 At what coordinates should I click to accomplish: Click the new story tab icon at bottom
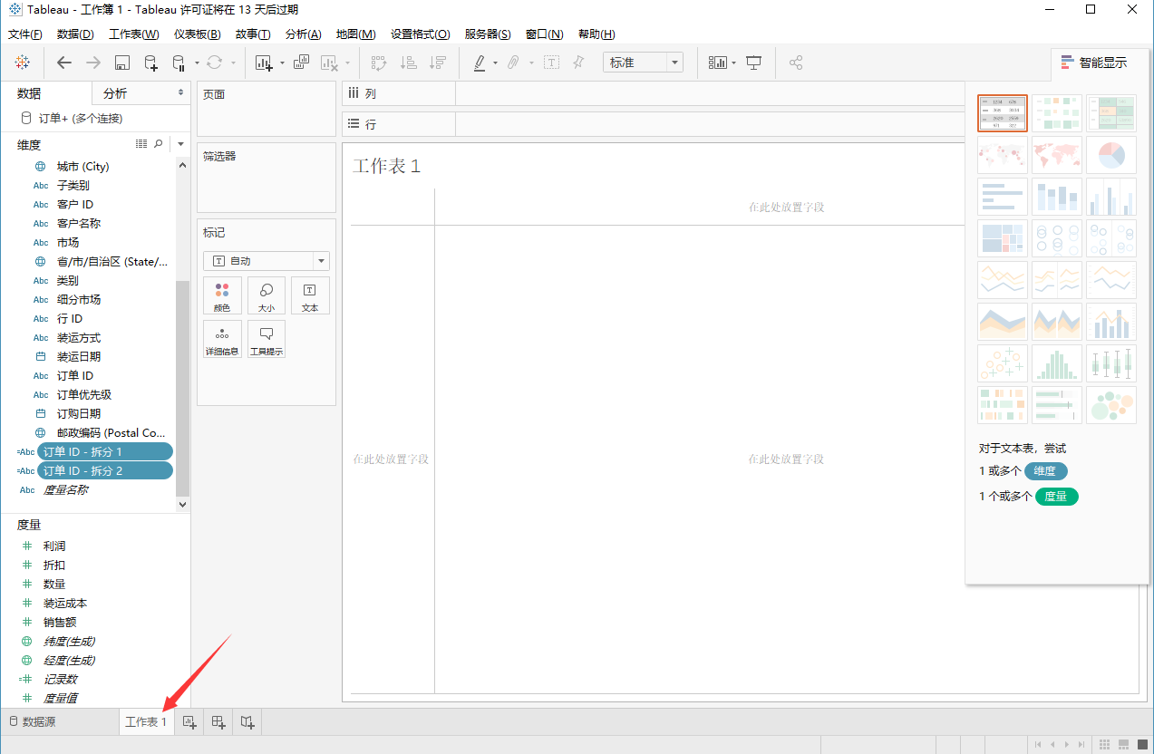247,722
